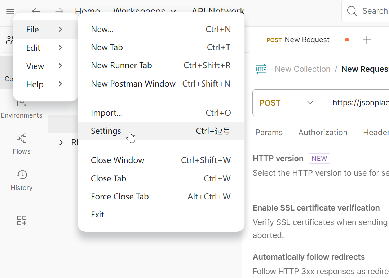Open History from the sidebar
Image resolution: width=389 pixels, height=278 pixels.
coord(22,180)
